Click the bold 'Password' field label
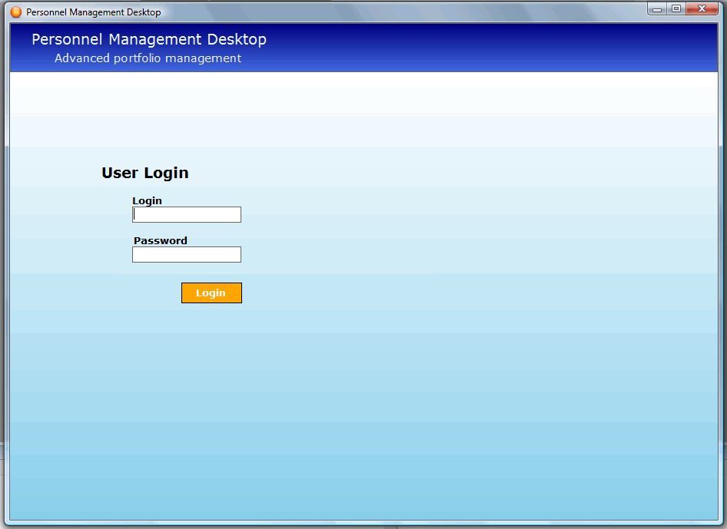The width and height of the screenshot is (727, 529). coord(160,240)
